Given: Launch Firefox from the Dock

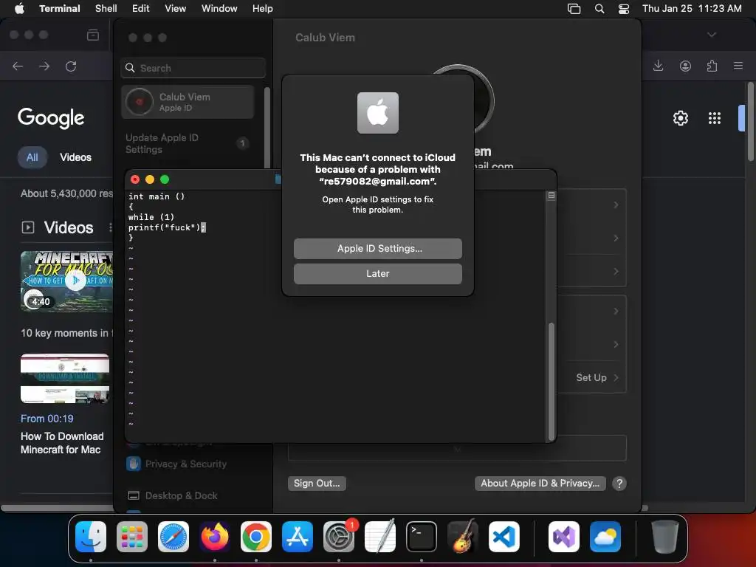Looking at the screenshot, I should (215, 537).
